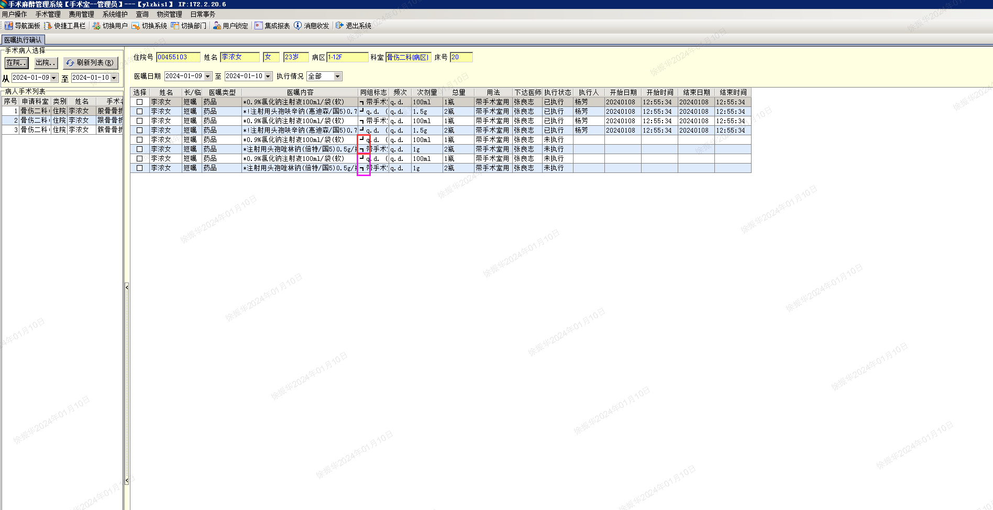Open the 执行情况 dropdown showing 全部
The height and width of the screenshot is (510, 993).
coord(338,77)
